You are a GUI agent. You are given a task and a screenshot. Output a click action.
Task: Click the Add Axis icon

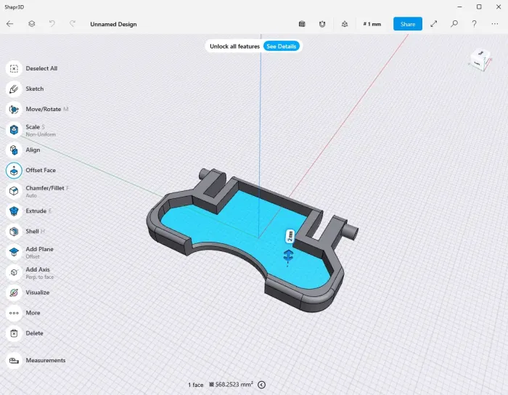(14, 272)
